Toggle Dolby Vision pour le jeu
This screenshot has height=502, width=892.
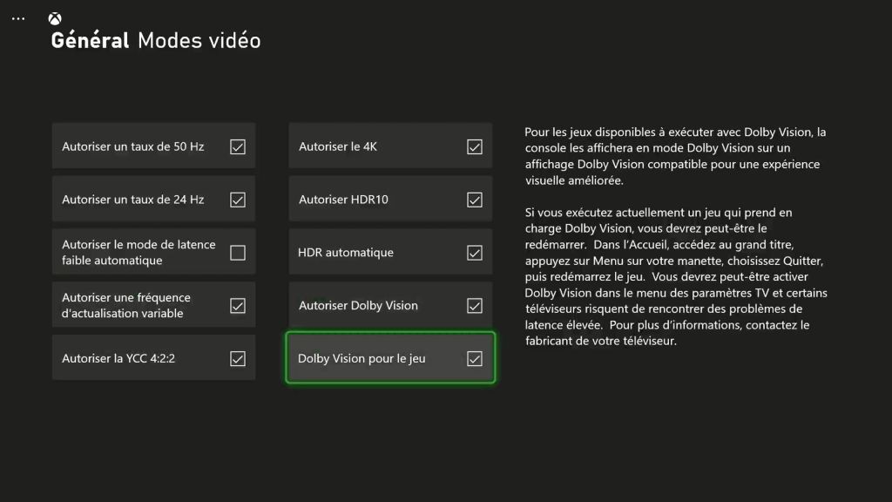475,358
